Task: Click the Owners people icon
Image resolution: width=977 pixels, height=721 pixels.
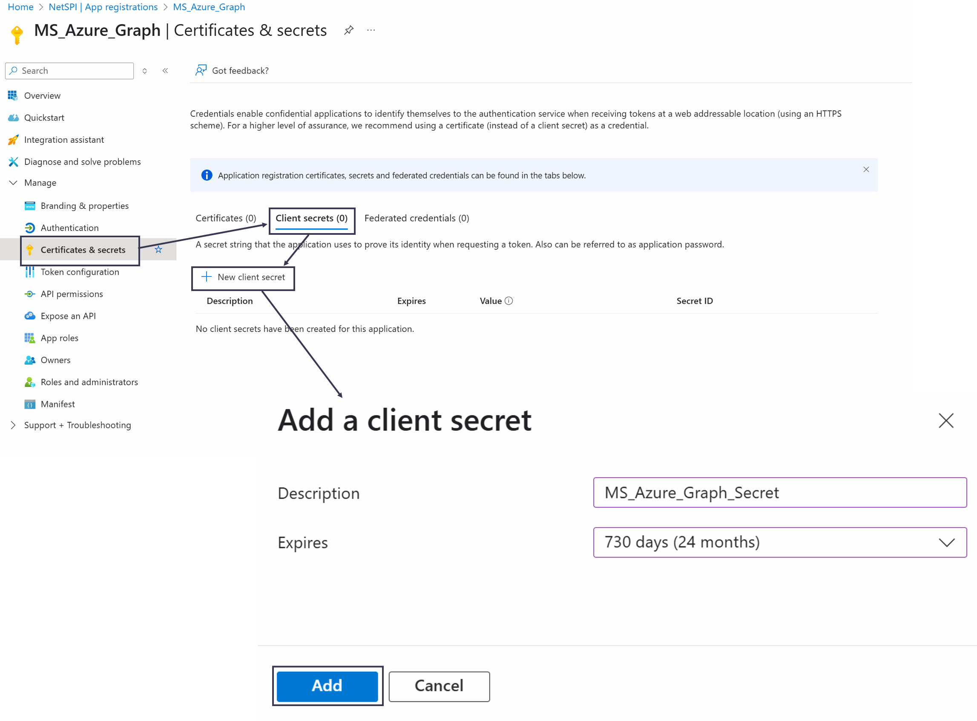Action: tap(30, 360)
